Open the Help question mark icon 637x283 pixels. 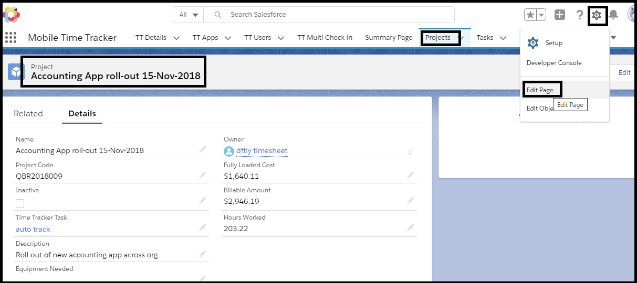pyautogui.click(x=579, y=15)
